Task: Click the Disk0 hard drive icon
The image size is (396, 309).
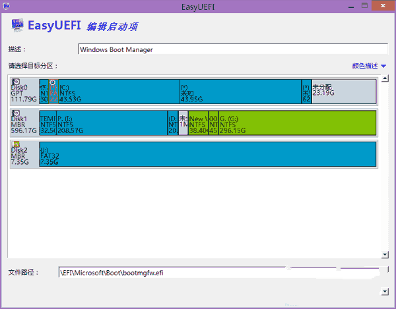Action: point(16,82)
